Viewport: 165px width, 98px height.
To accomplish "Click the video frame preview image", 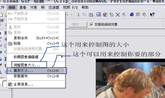I will [130, 78].
